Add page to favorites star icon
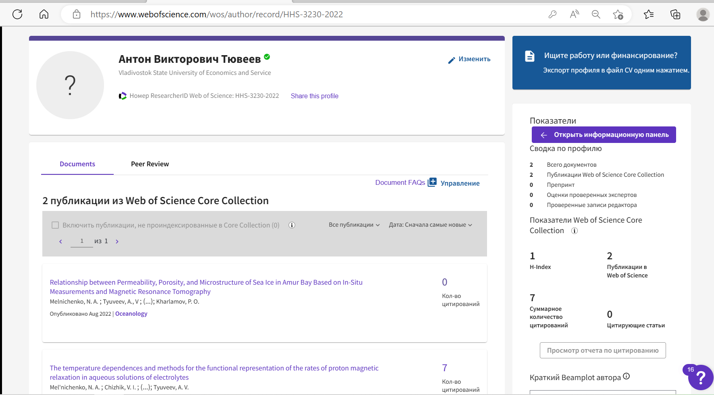 [618, 14]
